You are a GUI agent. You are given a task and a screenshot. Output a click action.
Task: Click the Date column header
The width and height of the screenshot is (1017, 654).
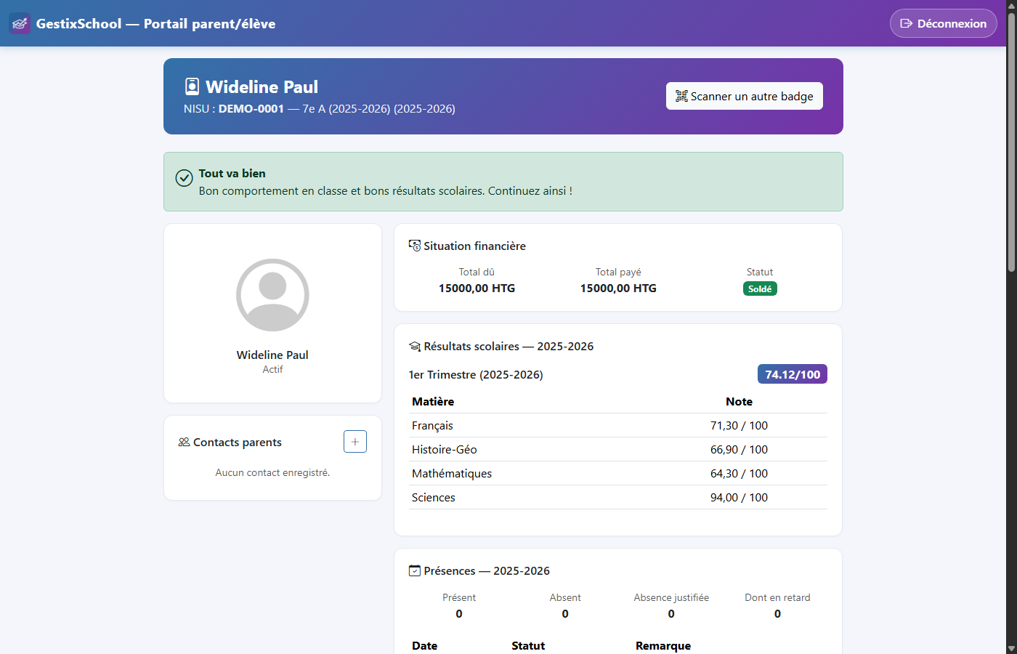[425, 646]
